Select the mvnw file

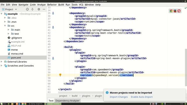coord(14,50)
